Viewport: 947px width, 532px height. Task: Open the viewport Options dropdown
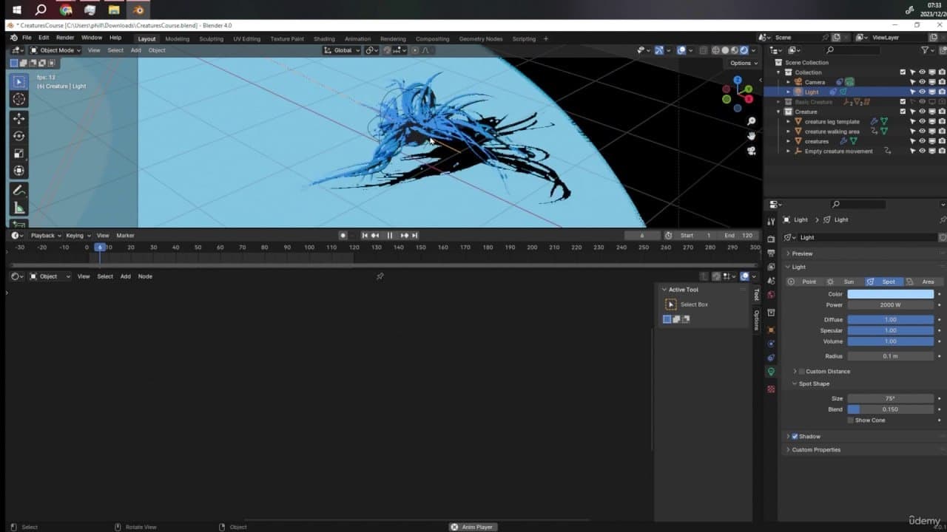743,64
